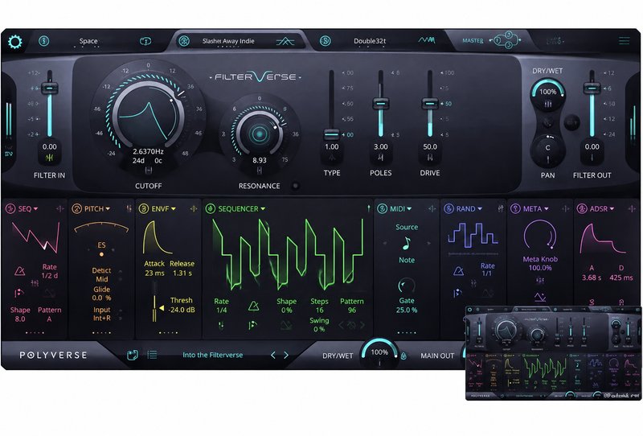Click the retrigger flag icon in RAND panel

[457, 293]
